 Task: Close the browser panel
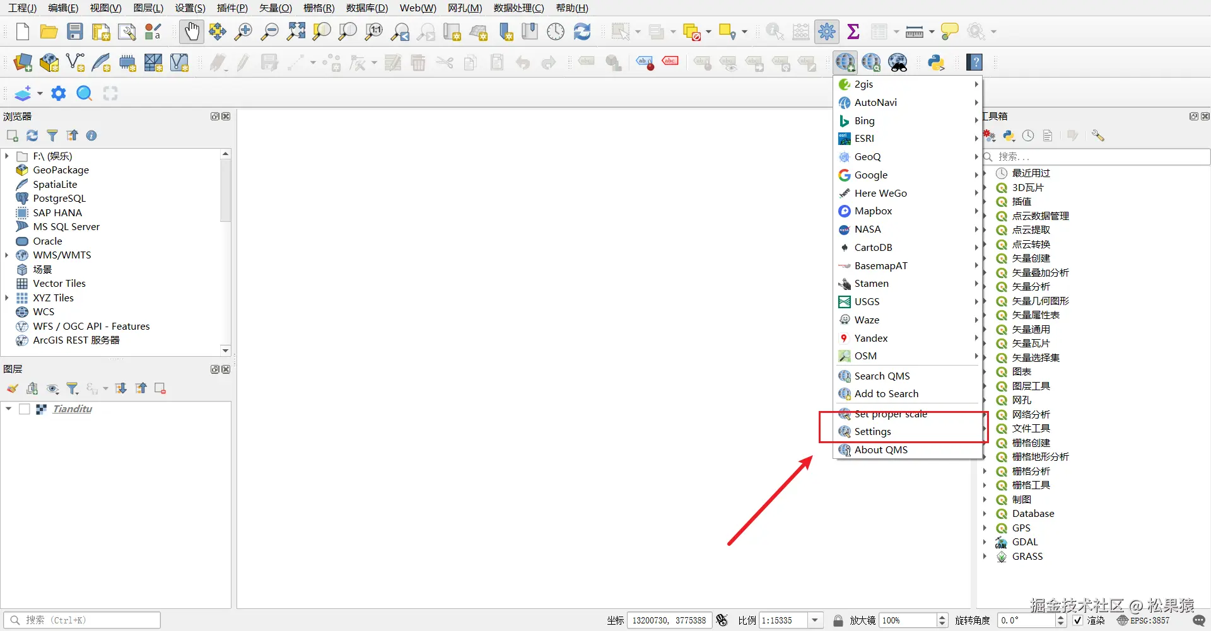[x=226, y=117]
